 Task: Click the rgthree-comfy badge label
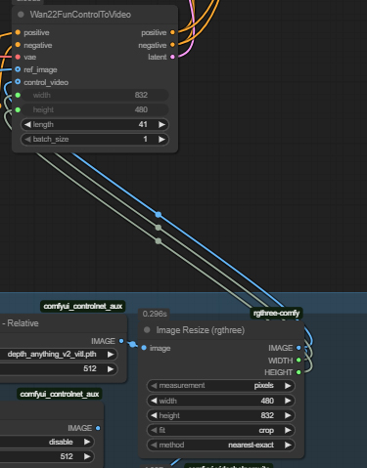tap(276, 314)
